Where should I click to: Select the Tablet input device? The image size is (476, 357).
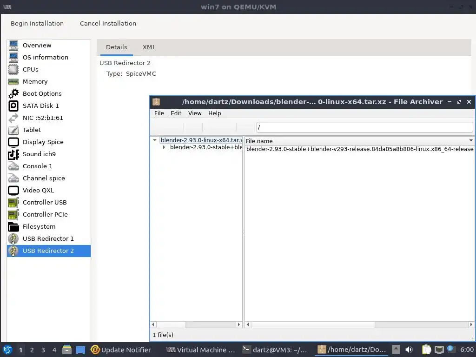(x=48, y=130)
